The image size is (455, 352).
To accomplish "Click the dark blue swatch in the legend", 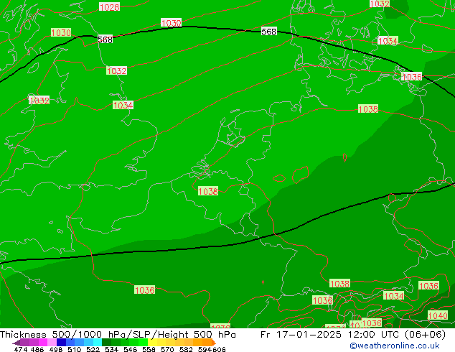I will (x=61, y=342).
